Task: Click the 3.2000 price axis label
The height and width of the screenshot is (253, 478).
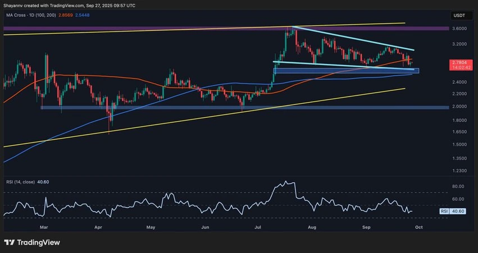Action: [460, 44]
